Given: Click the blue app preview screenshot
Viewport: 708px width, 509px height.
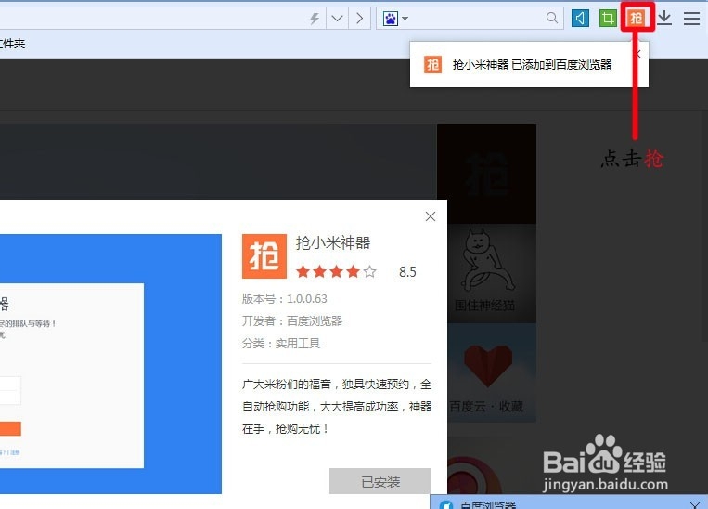Looking at the screenshot, I should tap(110, 364).
